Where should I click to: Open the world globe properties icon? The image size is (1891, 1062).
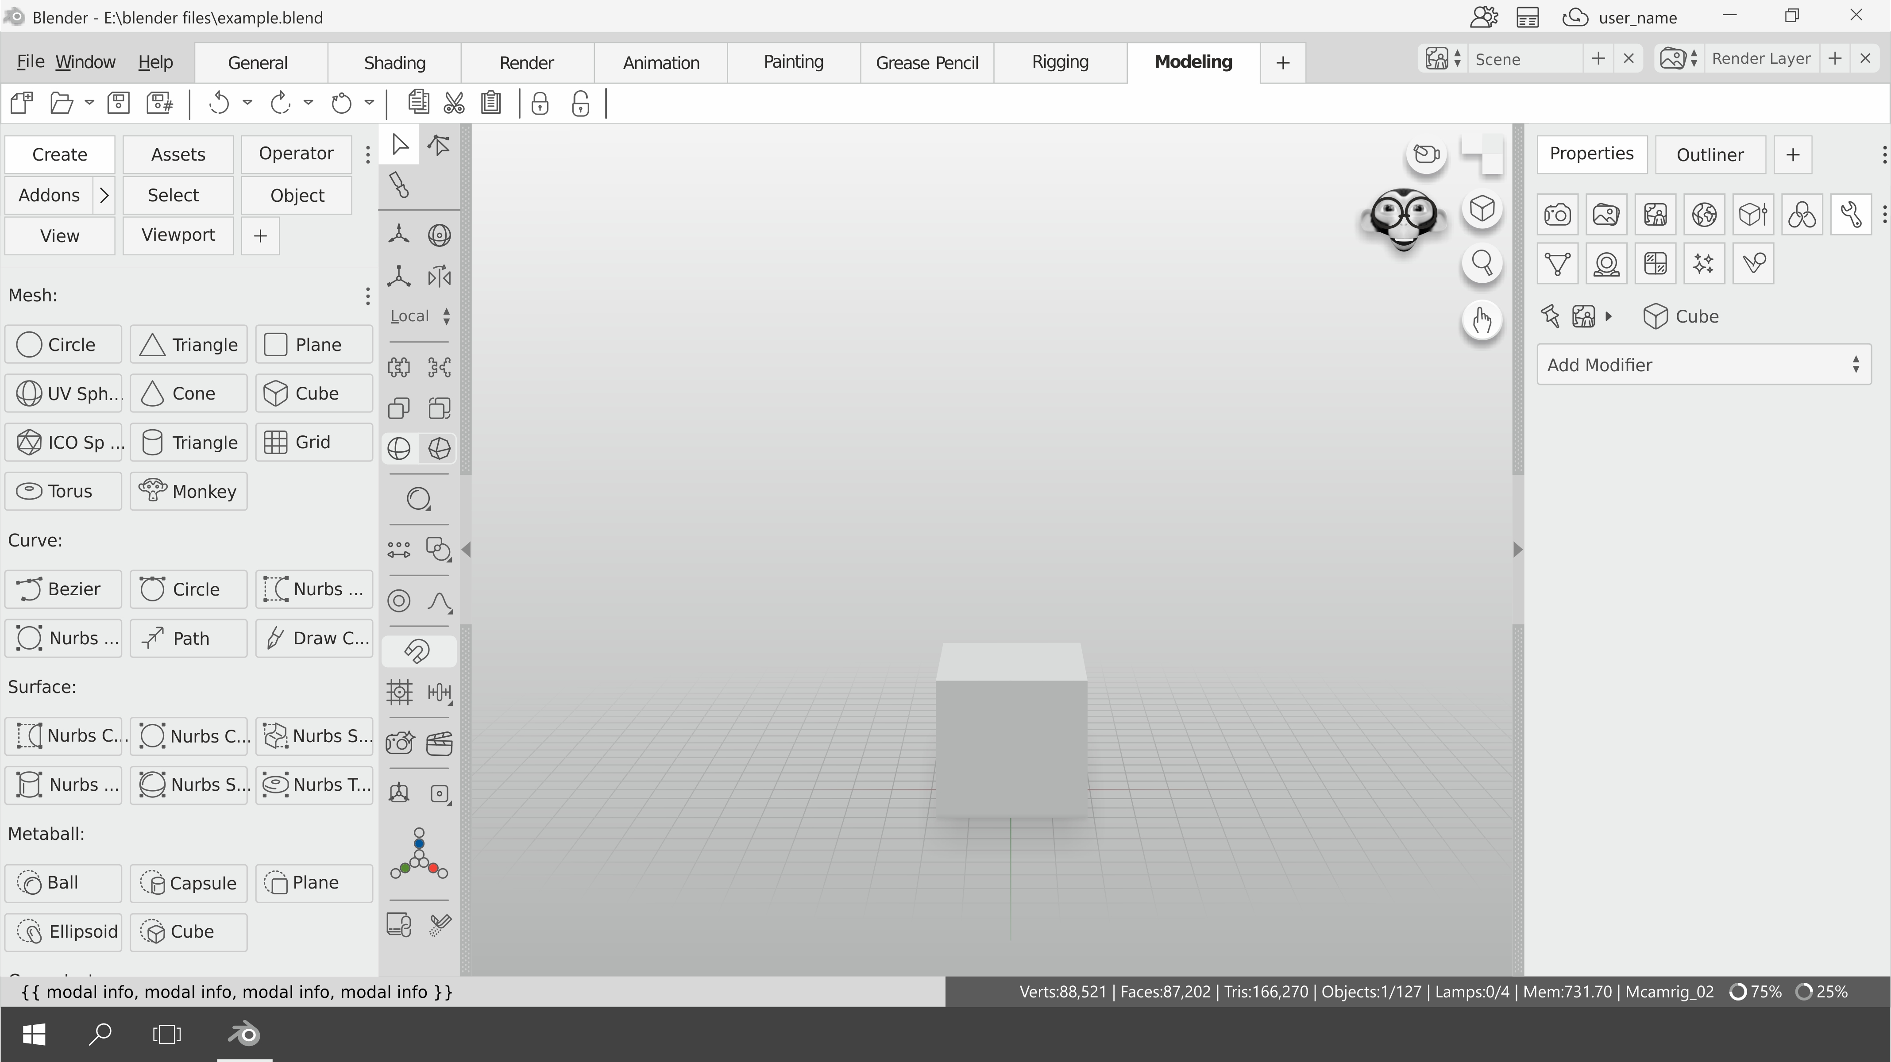coord(1704,214)
